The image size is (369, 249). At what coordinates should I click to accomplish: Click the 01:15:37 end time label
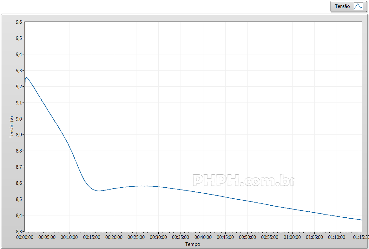(361, 237)
